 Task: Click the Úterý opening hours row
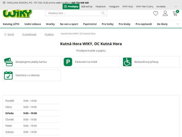point(32,107)
